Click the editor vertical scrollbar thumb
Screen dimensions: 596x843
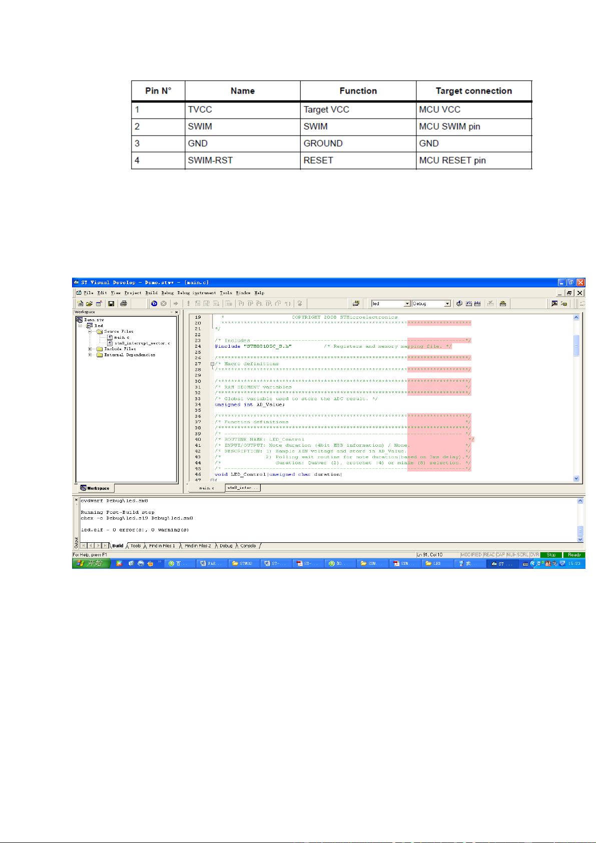coord(576,345)
